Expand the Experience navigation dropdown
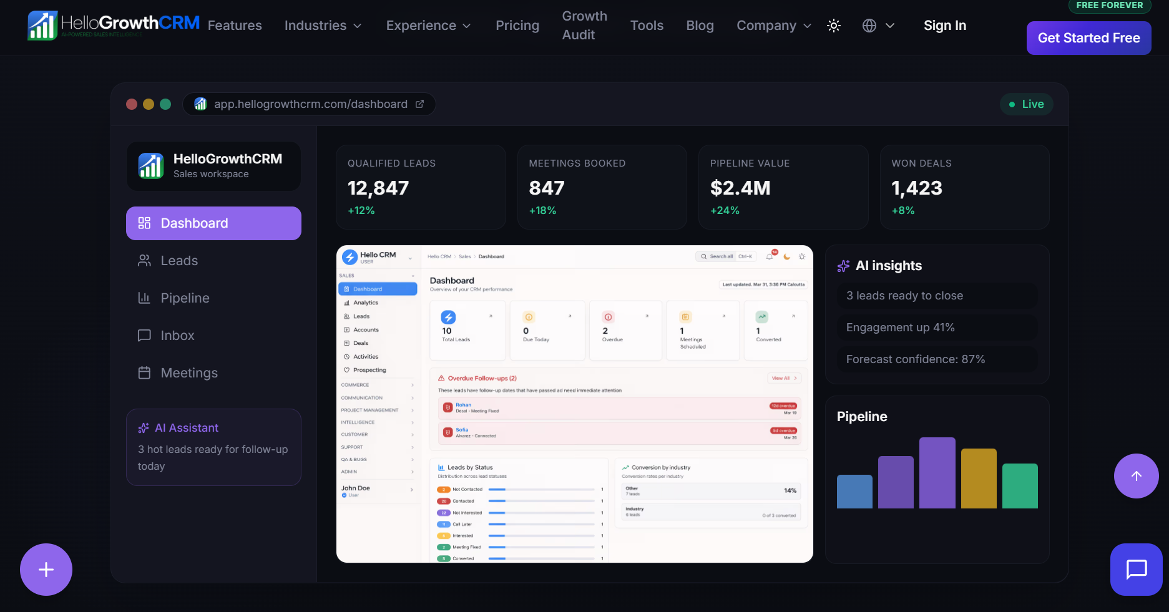 tap(429, 26)
